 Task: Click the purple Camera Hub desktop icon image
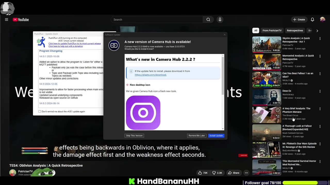(x=143, y=113)
